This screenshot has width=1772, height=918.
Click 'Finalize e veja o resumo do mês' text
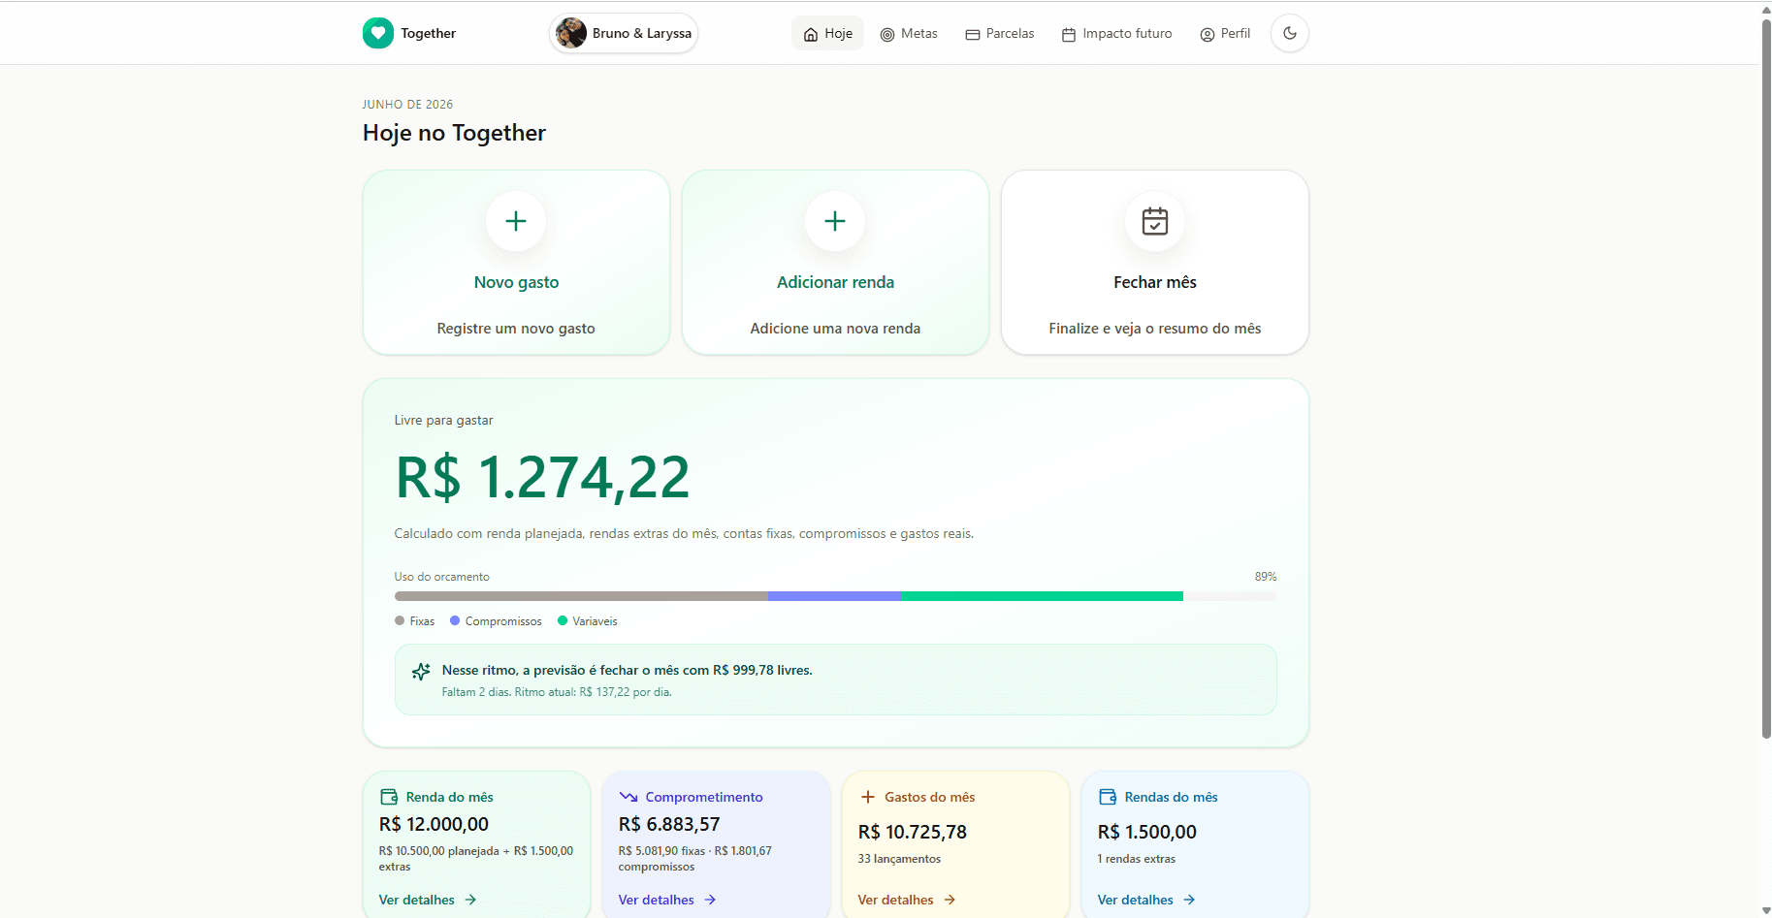(x=1155, y=329)
